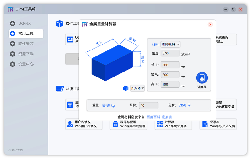Screen dimensions: 251x159
Task: Go to 设置中心 in the sidebar
Action: pyautogui.click(x=26, y=64)
